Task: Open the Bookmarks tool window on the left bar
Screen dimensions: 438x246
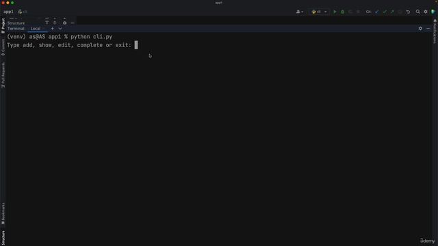Action: click(x=3, y=213)
